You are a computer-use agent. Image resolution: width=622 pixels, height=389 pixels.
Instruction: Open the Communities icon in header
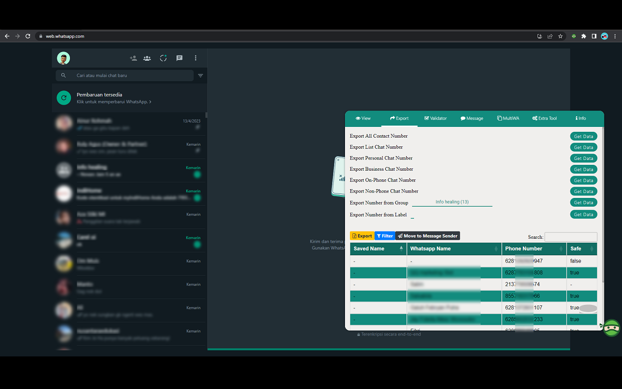(x=147, y=58)
